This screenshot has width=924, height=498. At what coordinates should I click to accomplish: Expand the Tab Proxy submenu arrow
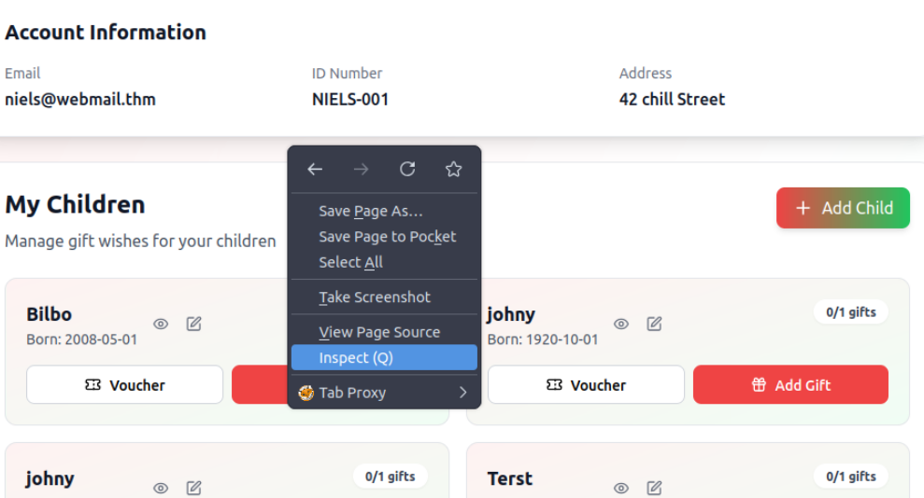pos(462,393)
